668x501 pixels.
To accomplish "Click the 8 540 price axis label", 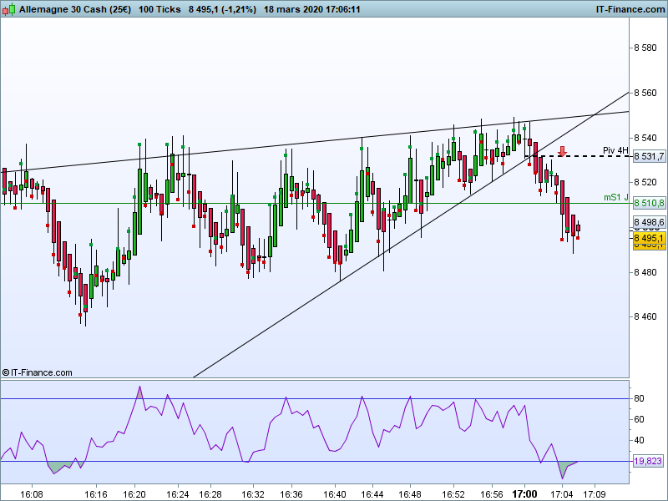I will 645,138.
